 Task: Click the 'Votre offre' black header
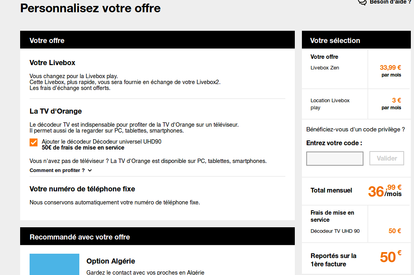click(x=157, y=39)
